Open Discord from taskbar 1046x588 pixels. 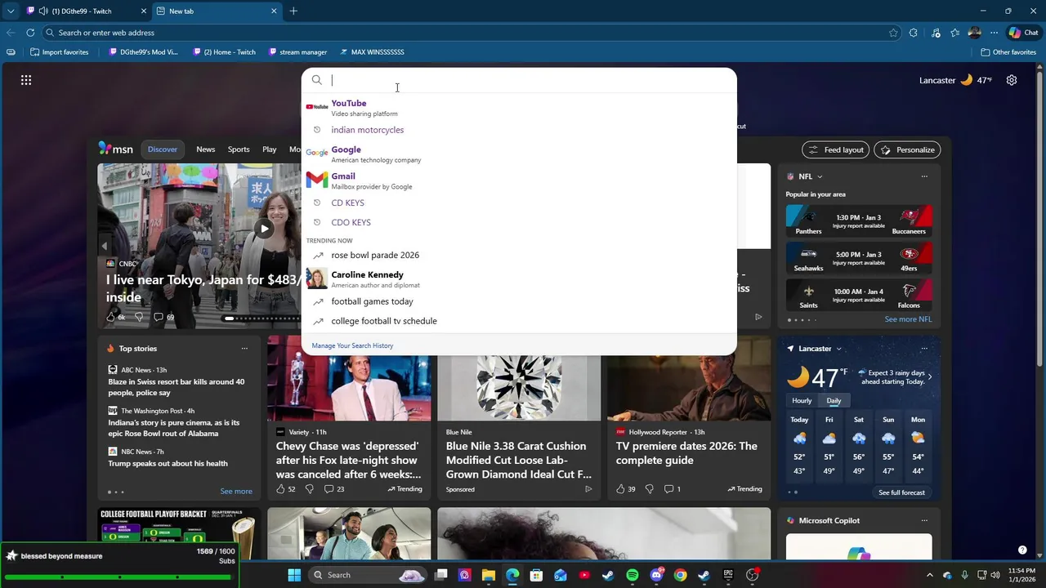656,575
